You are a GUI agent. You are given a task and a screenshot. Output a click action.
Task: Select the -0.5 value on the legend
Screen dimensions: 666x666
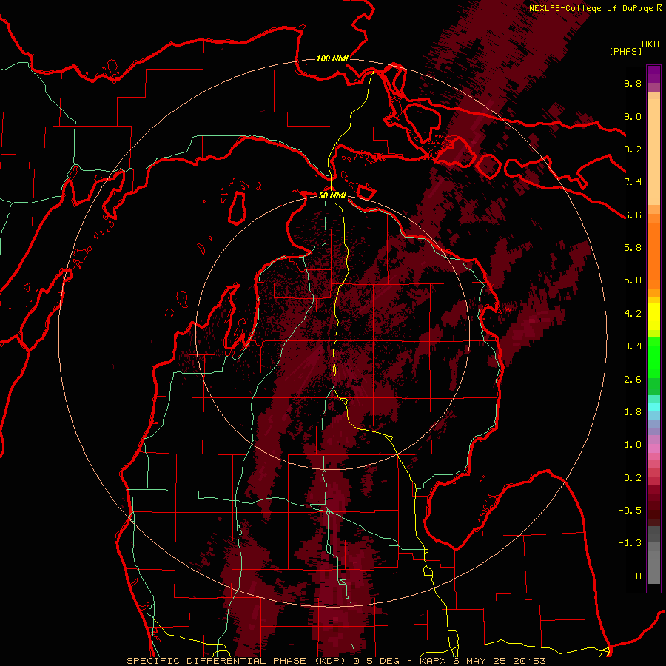tap(630, 511)
